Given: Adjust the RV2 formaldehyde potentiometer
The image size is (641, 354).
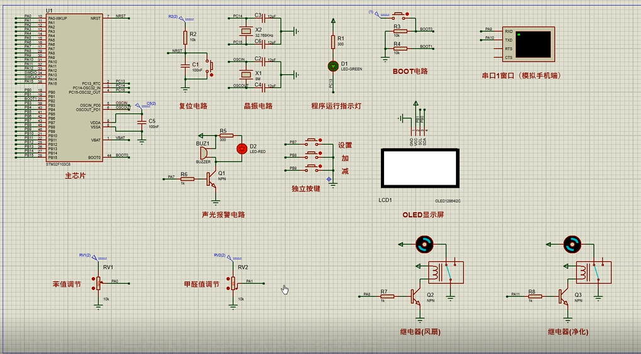Looking at the screenshot, I should click(233, 283).
